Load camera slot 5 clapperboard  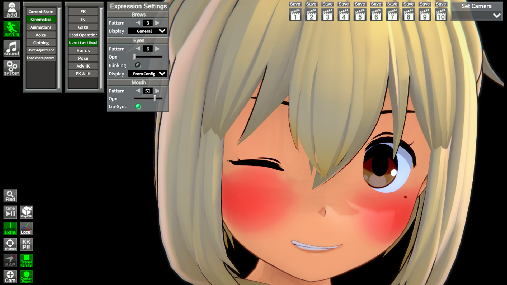(360, 15)
